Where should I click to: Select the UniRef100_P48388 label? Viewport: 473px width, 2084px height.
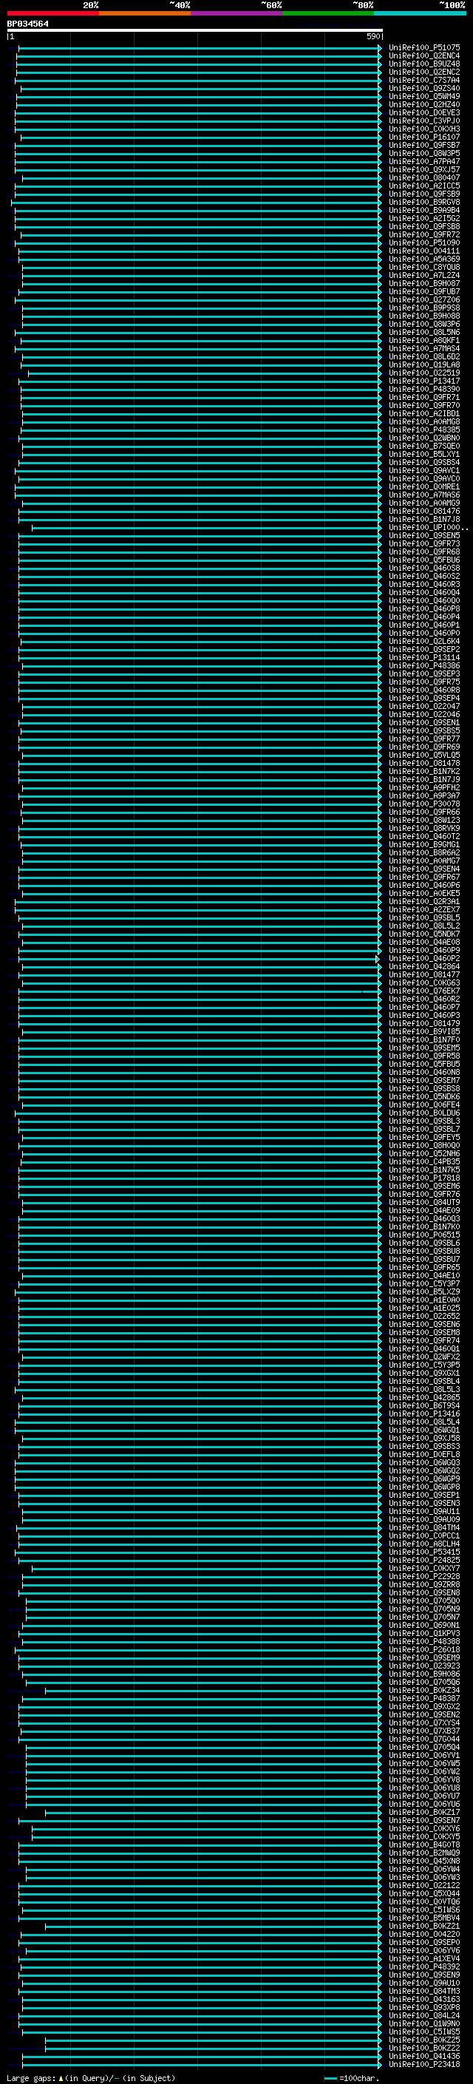point(423,1641)
